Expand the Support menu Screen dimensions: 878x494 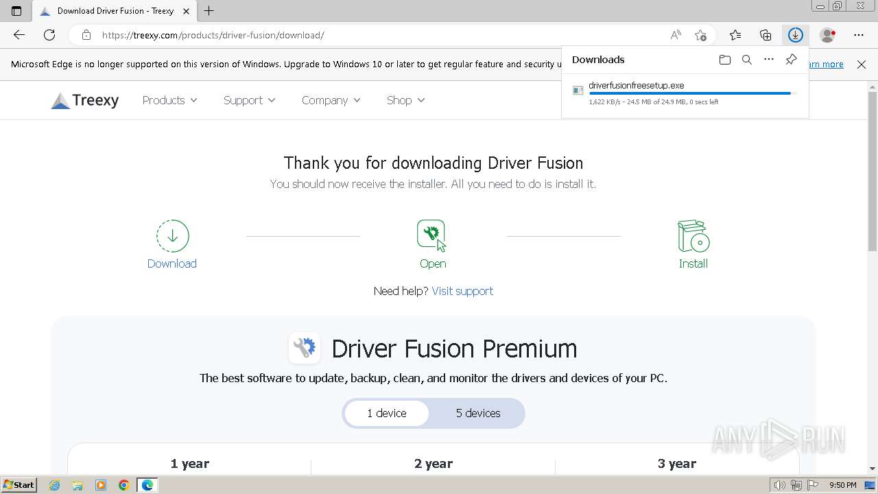point(250,100)
